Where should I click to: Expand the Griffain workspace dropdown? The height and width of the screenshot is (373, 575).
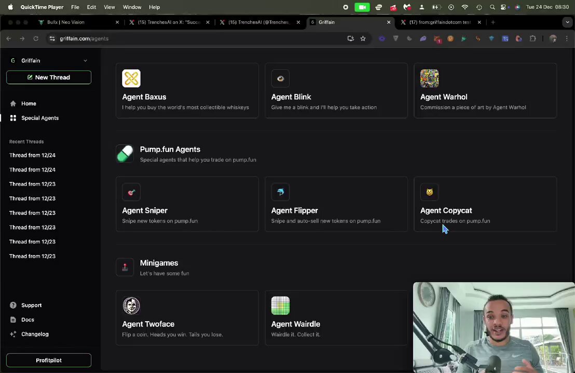(85, 61)
